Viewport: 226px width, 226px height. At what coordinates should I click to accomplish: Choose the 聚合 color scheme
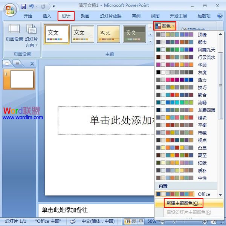point(186,95)
